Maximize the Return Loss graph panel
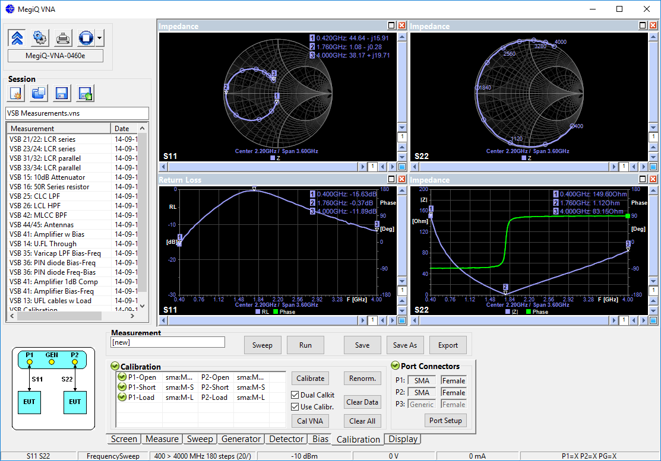The image size is (661, 461). pos(391,179)
